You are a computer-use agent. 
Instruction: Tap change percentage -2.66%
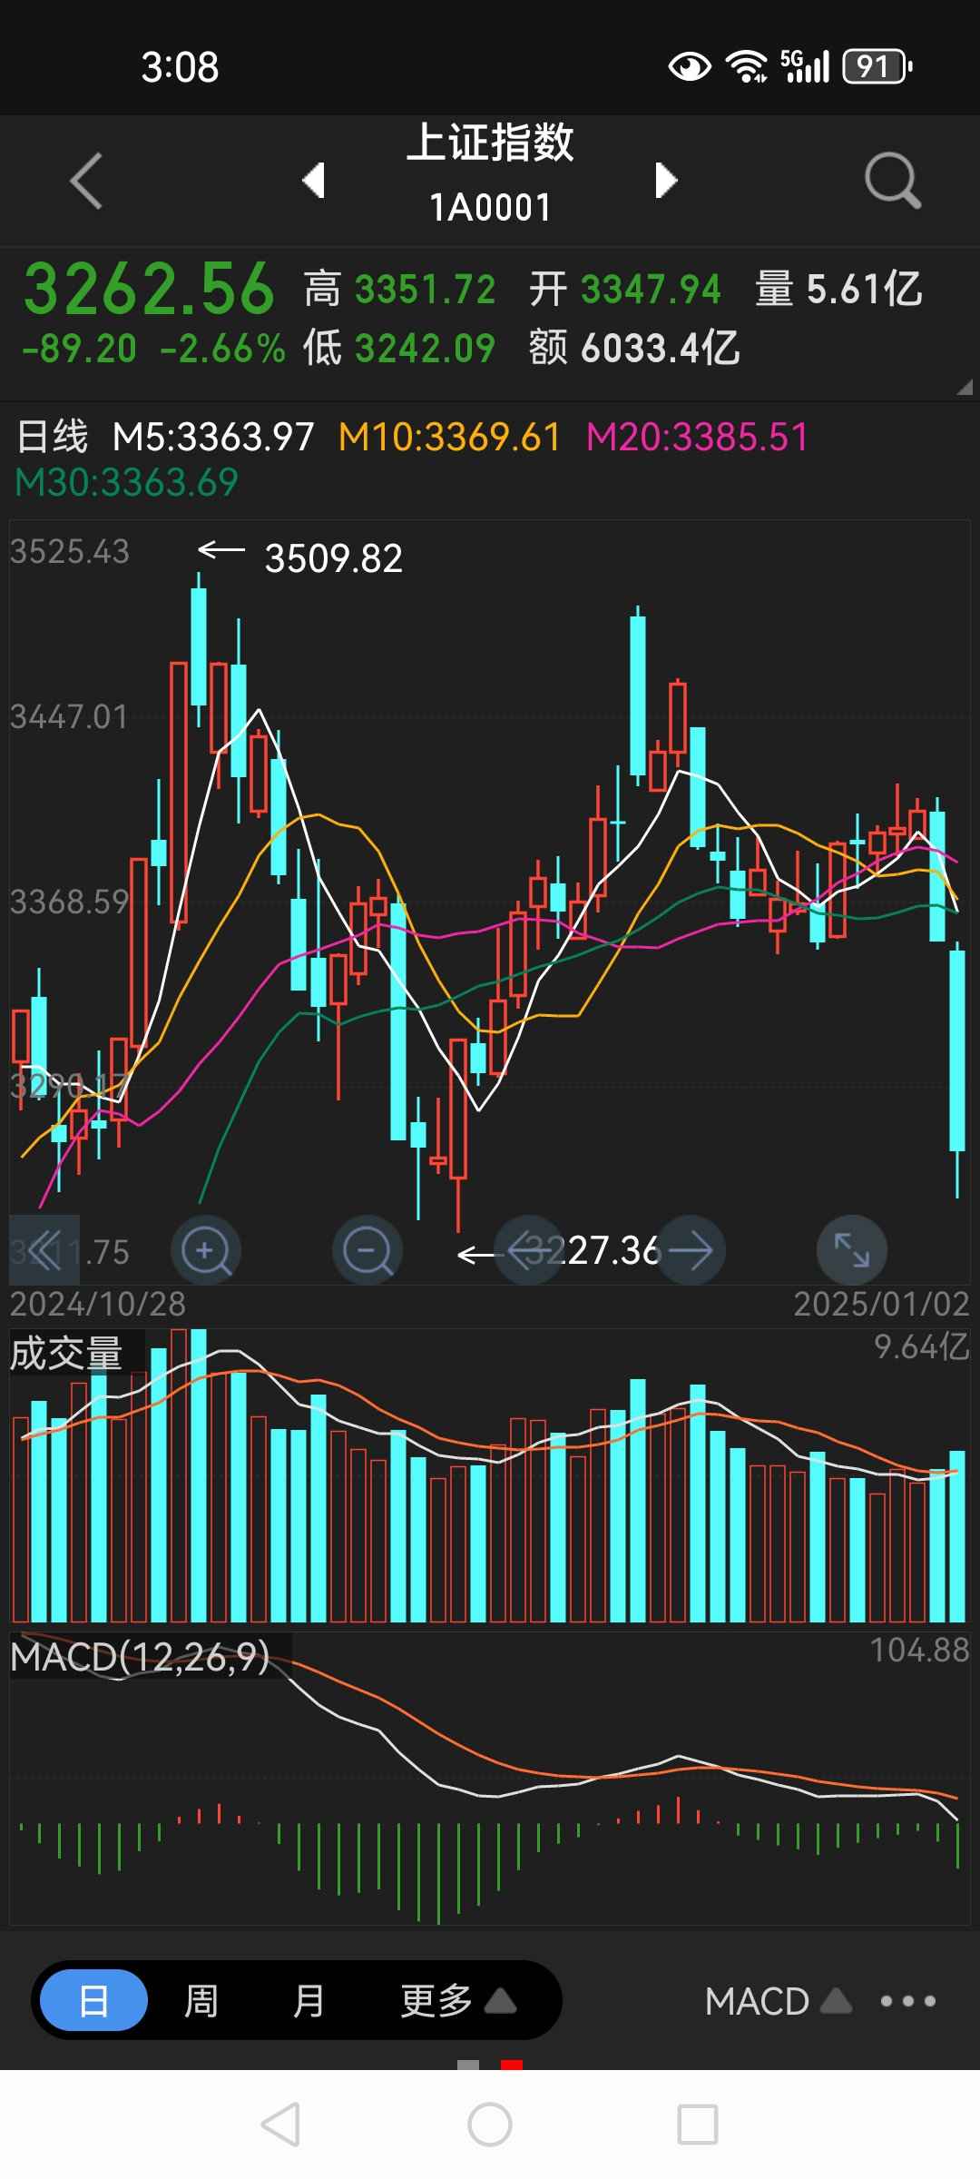222,349
